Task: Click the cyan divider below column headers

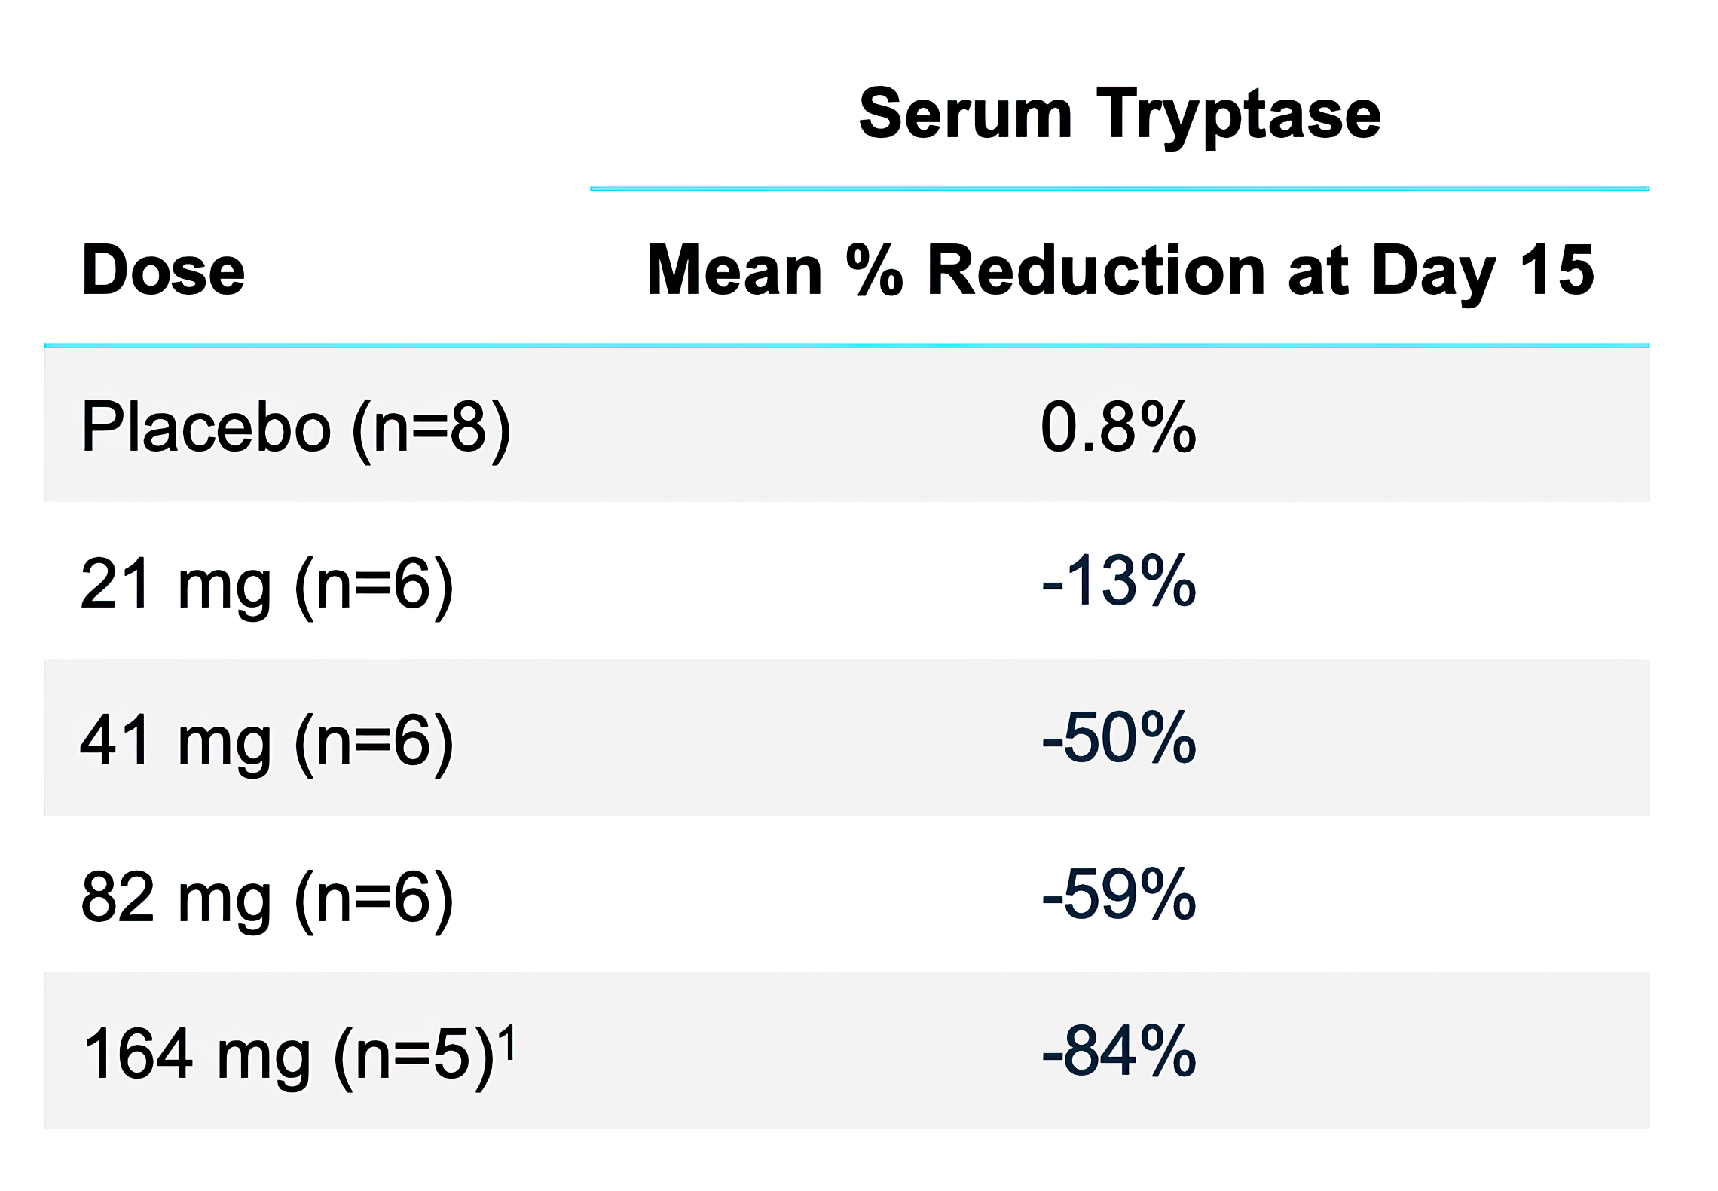Action: pyautogui.click(x=847, y=345)
